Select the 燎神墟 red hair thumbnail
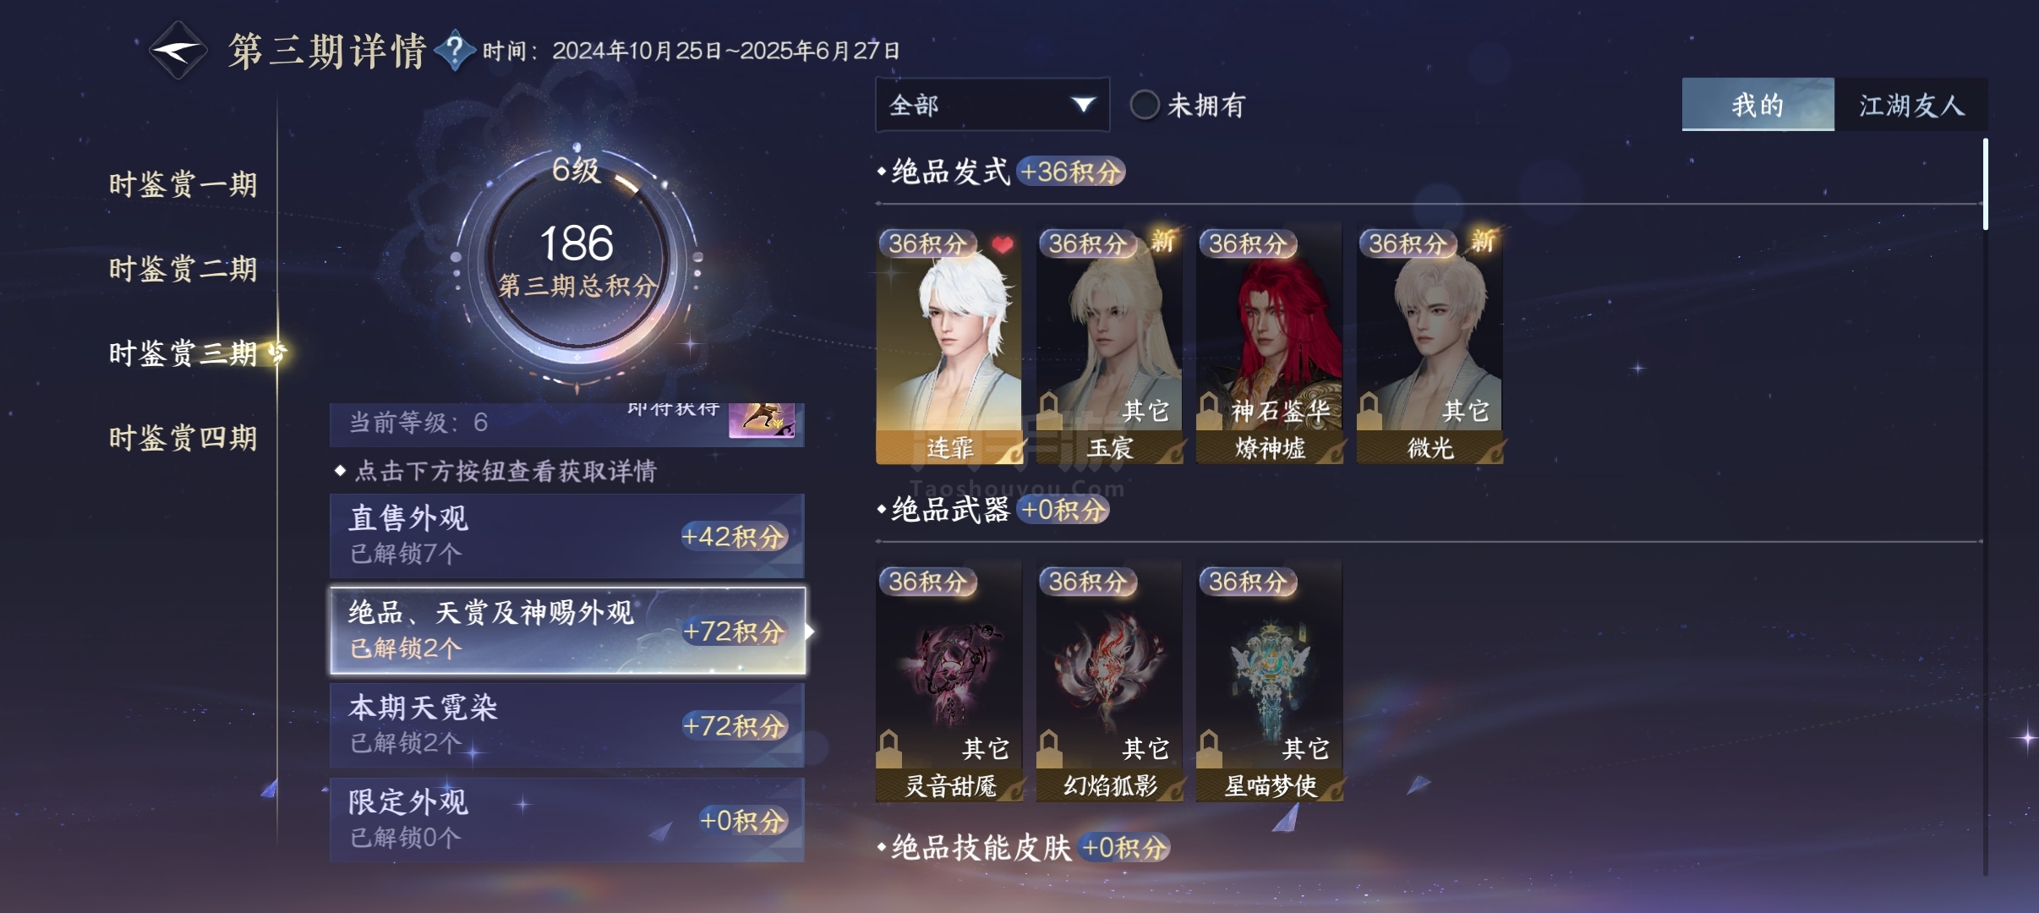 click(x=1270, y=343)
